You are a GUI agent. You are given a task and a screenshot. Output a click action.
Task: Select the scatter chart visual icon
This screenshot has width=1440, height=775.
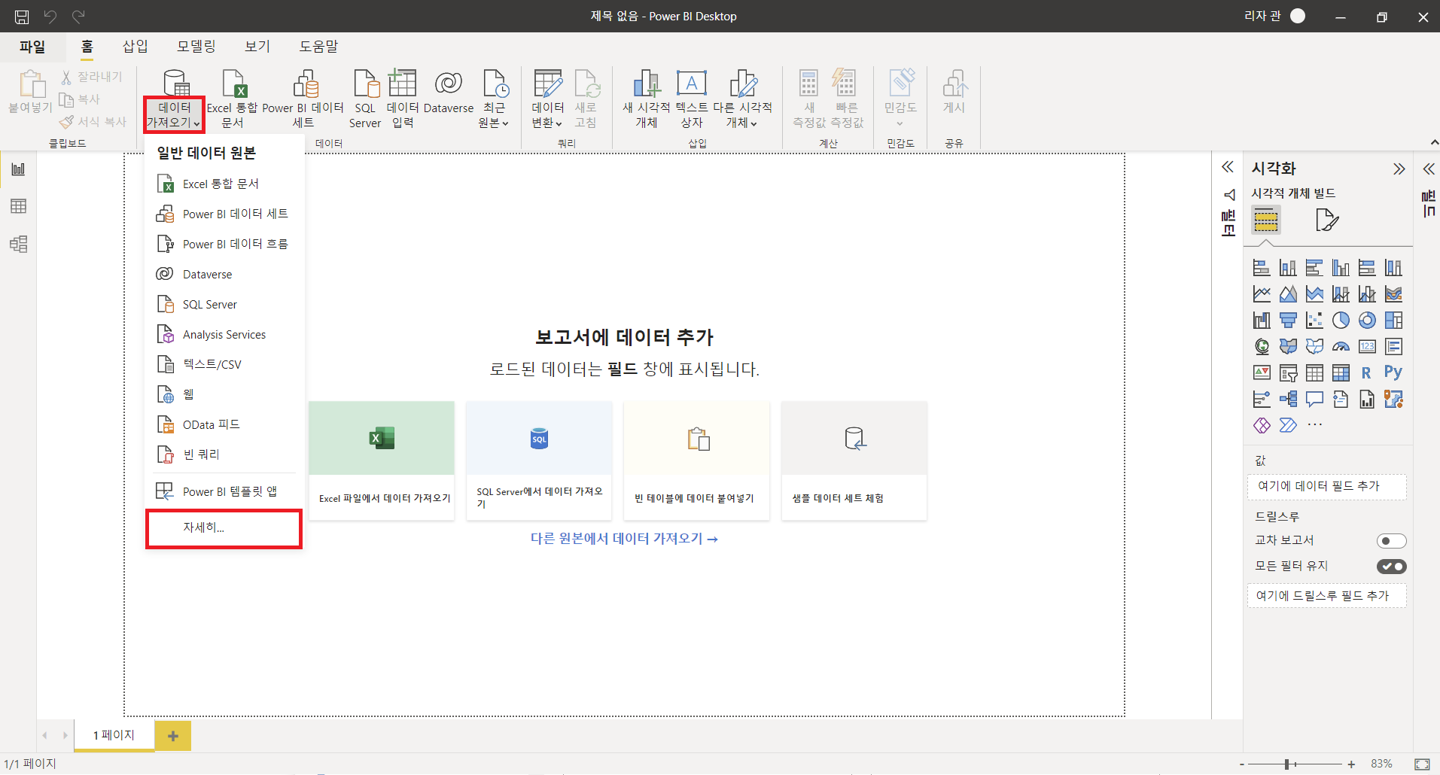(1314, 321)
